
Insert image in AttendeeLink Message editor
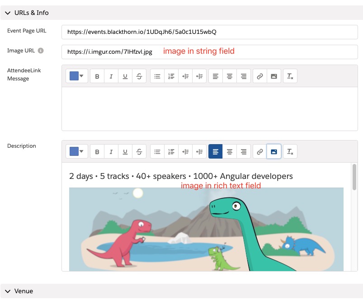pyautogui.click(x=274, y=76)
